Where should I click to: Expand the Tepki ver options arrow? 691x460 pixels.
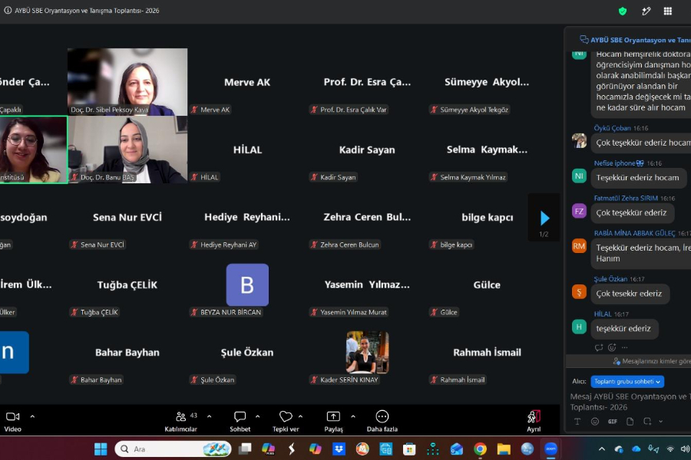pos(300,416)
